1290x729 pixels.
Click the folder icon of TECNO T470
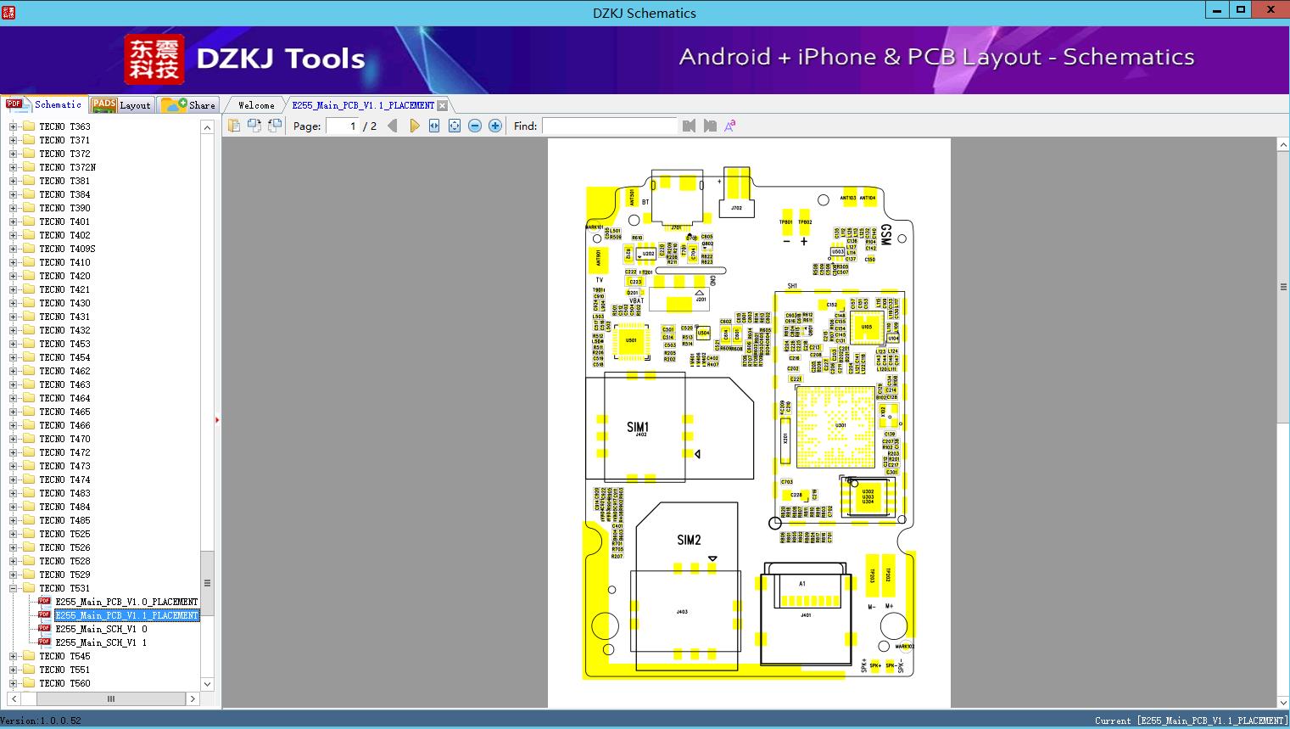pos(28,439)
